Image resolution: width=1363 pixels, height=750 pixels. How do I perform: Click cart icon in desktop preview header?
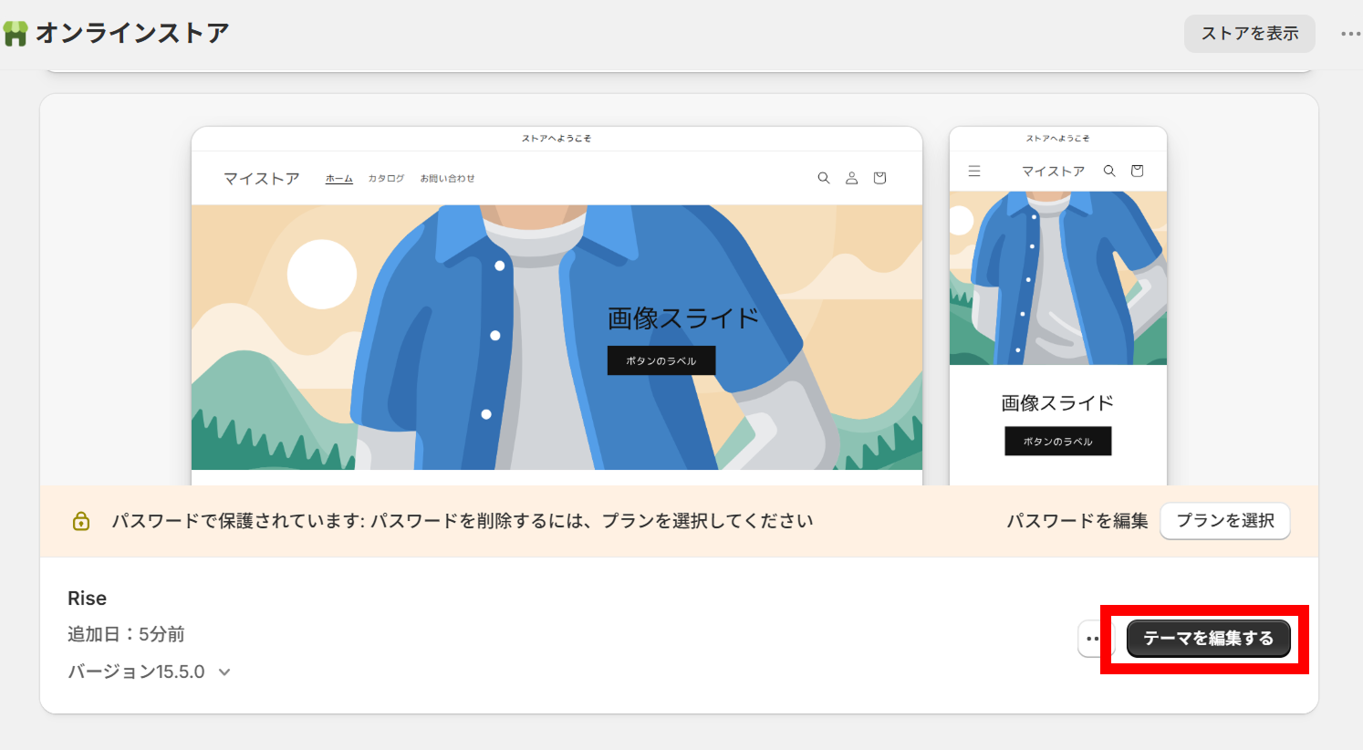(x=879, y=178)
